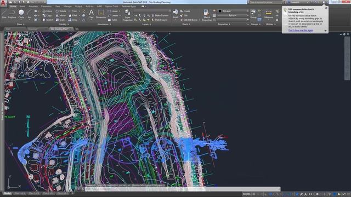This screenshot has width=351, height=197.
Task: Choose the Stretch command
Action: click(x=48, y=20)
